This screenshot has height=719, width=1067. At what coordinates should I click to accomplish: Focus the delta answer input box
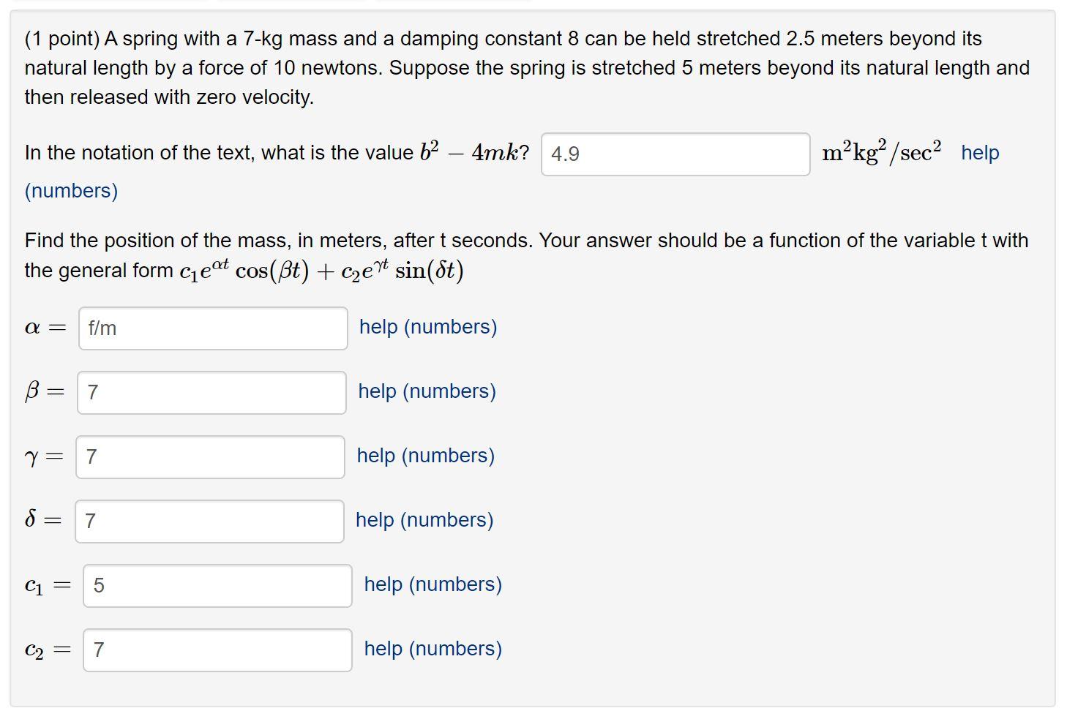coord(209,522)
